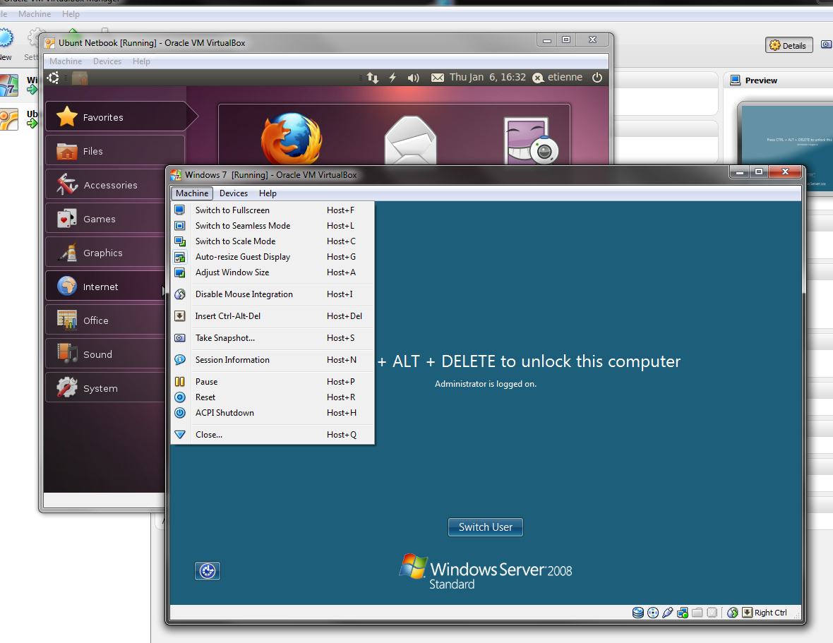The width and height of the screenshot is (833, 643).
Task: Choose Insert Ctrl-Alt-Del menu entry
Action: (x=272, y=316)
